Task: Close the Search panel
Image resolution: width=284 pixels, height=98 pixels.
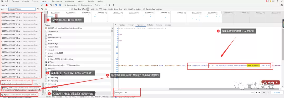Action: [x=42, y=5]
